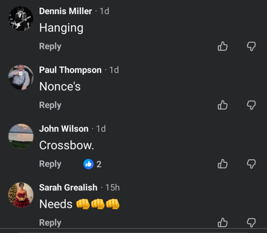The width and height of the screenshot is (267, 233).
Task: Dislike Sarah Grealish's comment
Action: point(251,223)
